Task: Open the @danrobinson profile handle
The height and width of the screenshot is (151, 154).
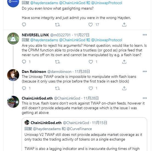Action: pyautogui.click(x=59, y=72)
